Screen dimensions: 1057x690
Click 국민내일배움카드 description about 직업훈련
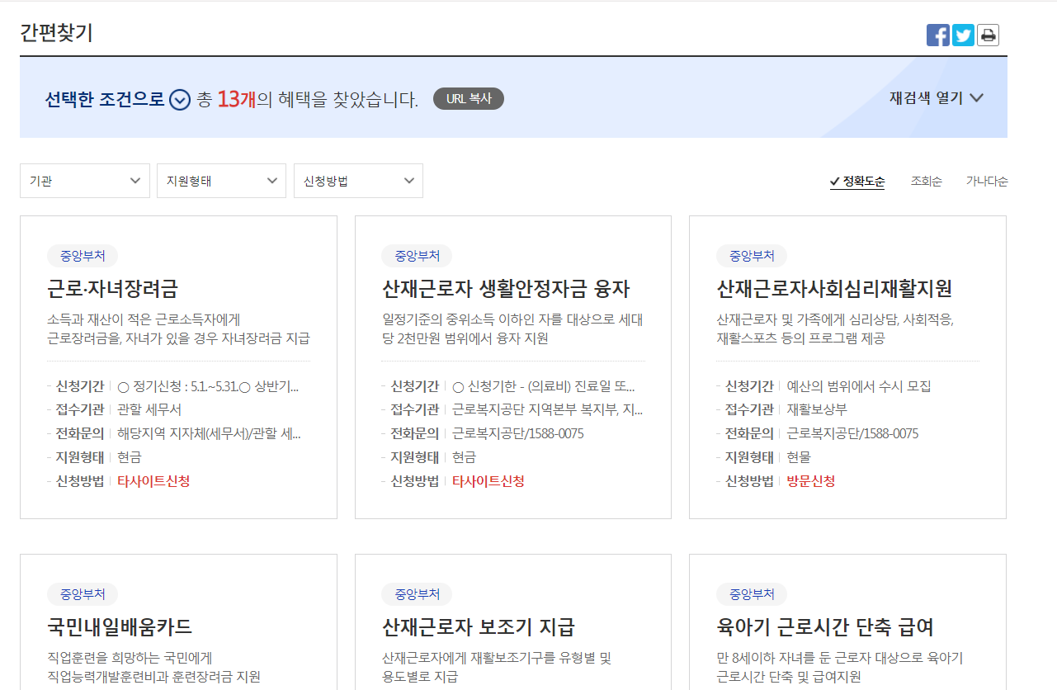pyautogui.click(x=154, y=668)
